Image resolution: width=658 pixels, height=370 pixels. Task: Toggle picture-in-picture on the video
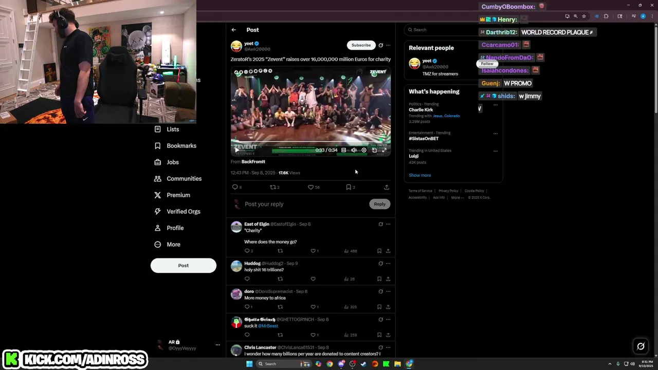click(x=374, y=150)
